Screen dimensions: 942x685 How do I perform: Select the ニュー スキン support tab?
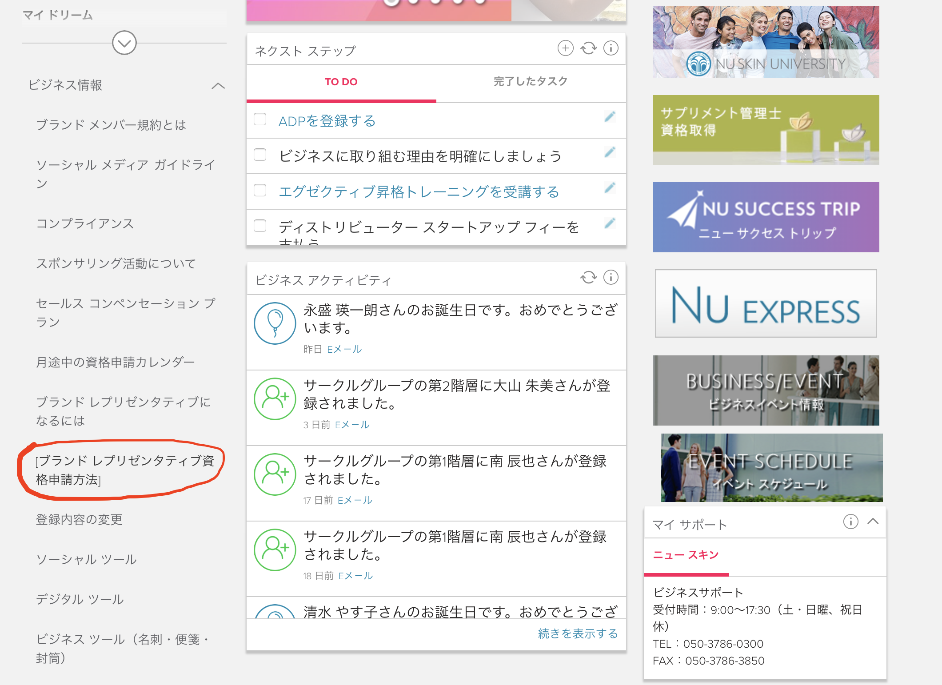click(x=686, y=555)
